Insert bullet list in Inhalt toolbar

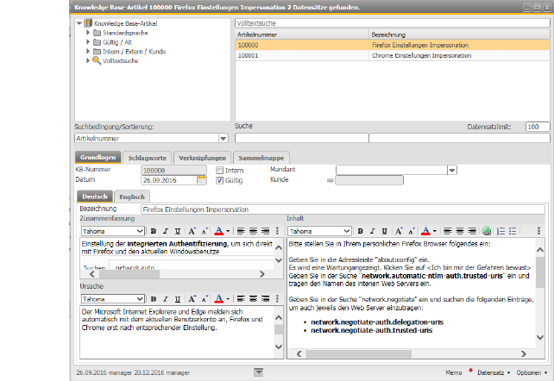point(513,231)
